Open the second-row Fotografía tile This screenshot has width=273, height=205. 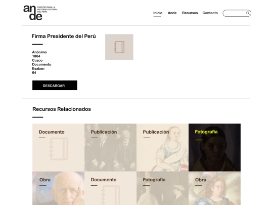162,188
